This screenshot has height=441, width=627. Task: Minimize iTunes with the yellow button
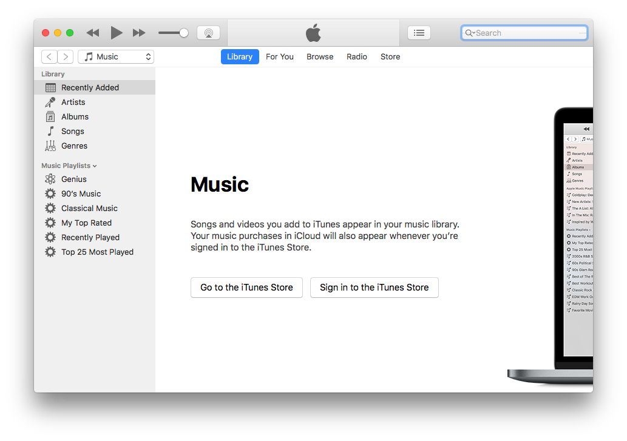[58, 33]
